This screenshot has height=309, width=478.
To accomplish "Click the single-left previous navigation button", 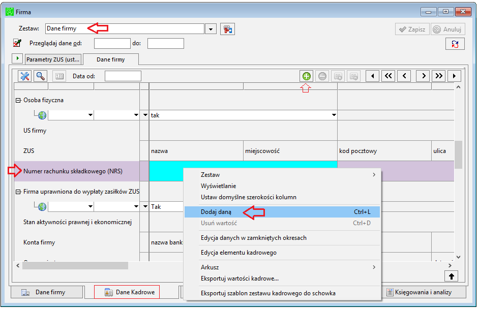I will click(404, 76).
